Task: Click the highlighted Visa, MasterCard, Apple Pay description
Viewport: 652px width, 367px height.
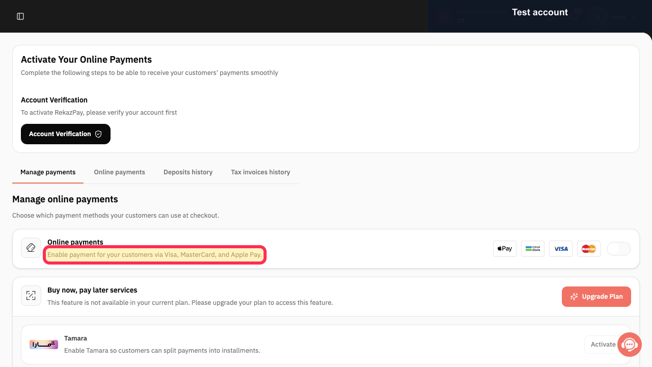Action: coord(155,254)
